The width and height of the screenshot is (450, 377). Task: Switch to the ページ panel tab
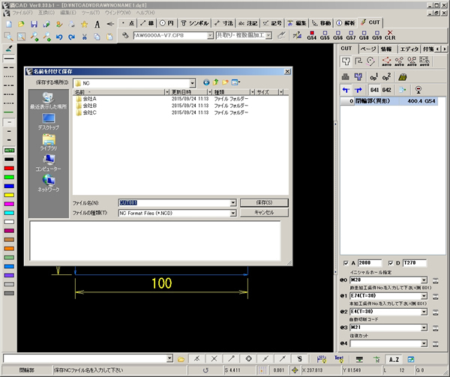[368, 49]
